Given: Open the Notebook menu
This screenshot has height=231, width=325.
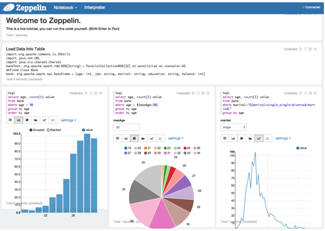Looking at the screenshot, I should pyautogui.click(x=65, y=8).
